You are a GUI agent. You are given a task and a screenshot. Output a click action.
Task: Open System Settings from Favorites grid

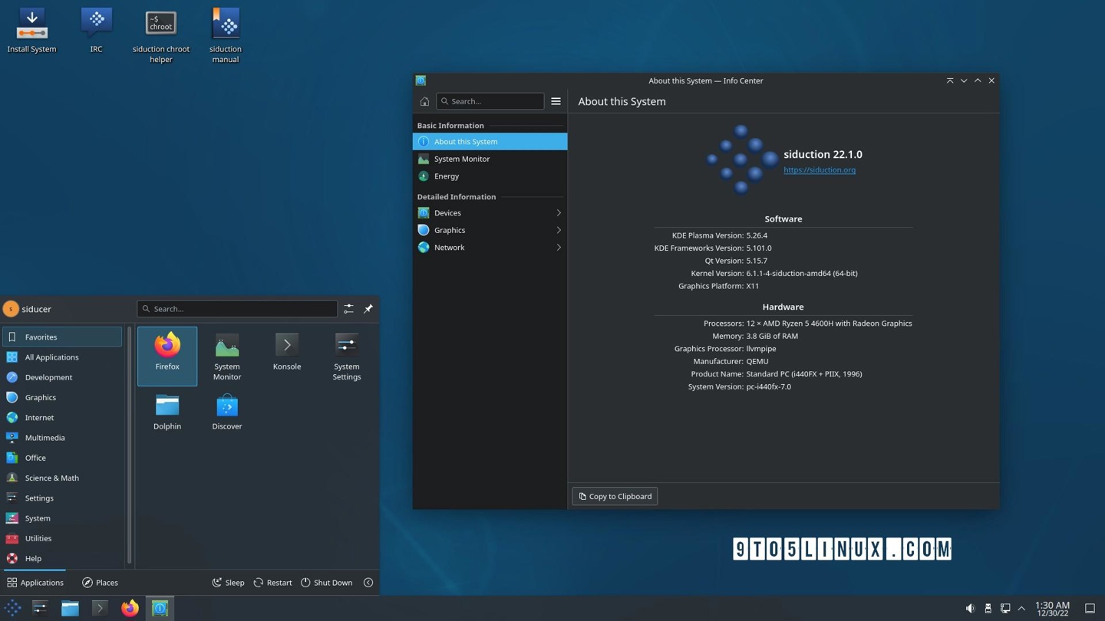click(x=347, y=356)
